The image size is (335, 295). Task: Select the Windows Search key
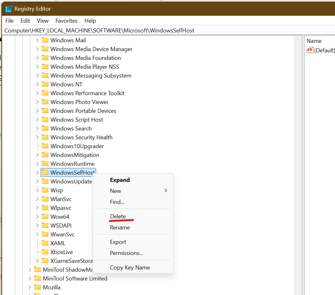pos(71,128)
